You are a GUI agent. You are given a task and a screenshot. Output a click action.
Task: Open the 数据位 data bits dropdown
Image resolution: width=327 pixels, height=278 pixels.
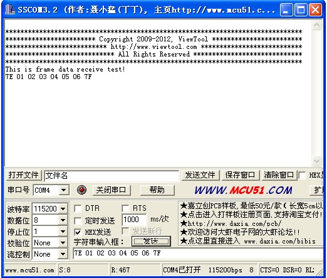(x=63, y=220)
